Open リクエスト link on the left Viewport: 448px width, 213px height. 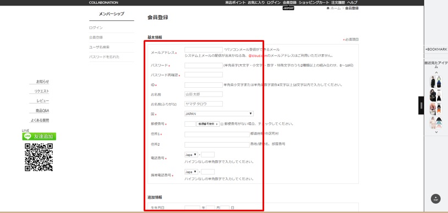pos(42,91)
